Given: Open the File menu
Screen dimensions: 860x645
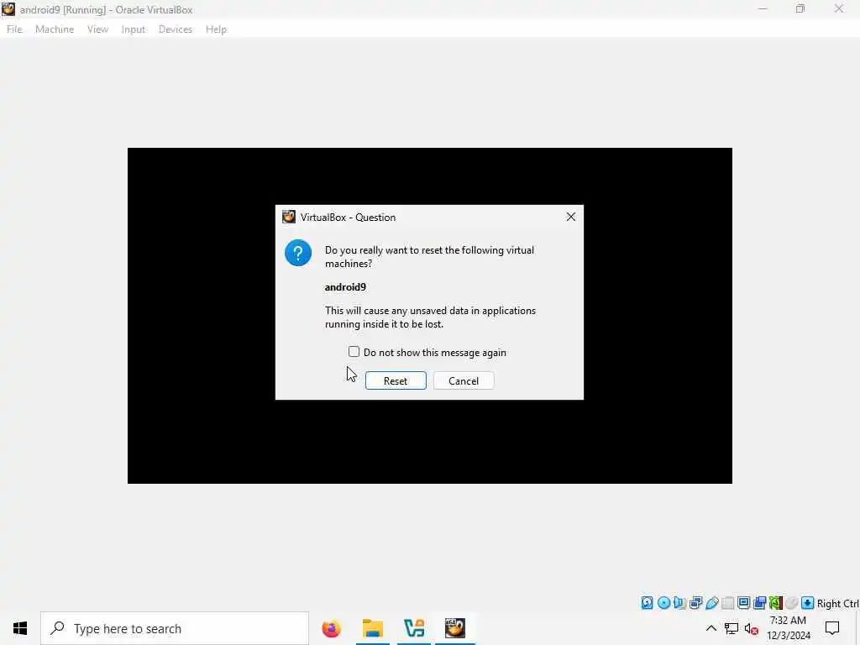Looking at the screenshot, I should pyautogui.click(x=14, y=29).
